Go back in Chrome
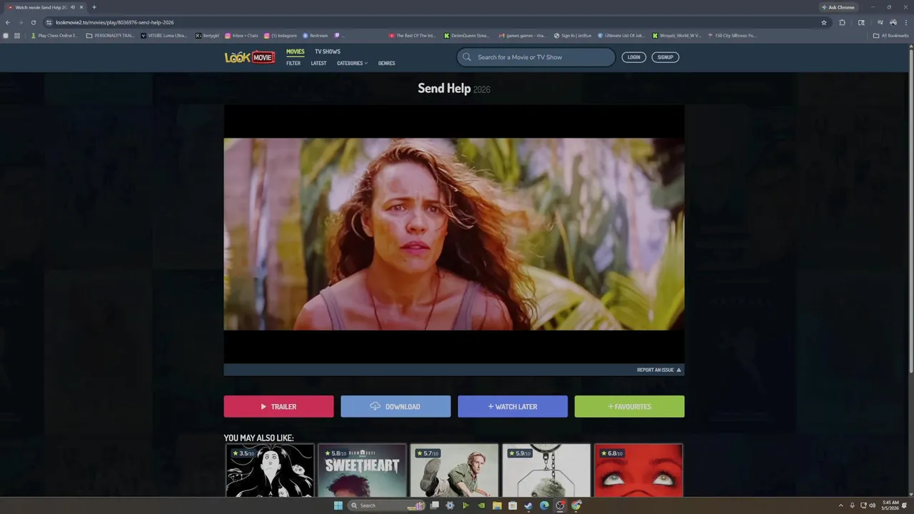Screen dimensions: 914x514 (x=8, y=22)
